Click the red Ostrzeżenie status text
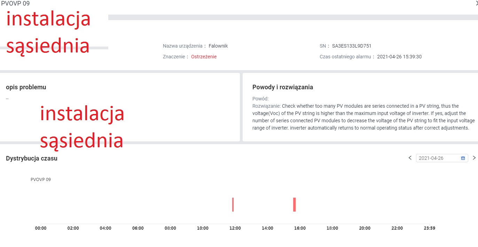478x247 pixels. coord(204,57)
